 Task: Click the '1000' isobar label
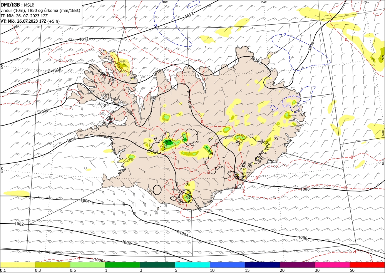[99, 260]
